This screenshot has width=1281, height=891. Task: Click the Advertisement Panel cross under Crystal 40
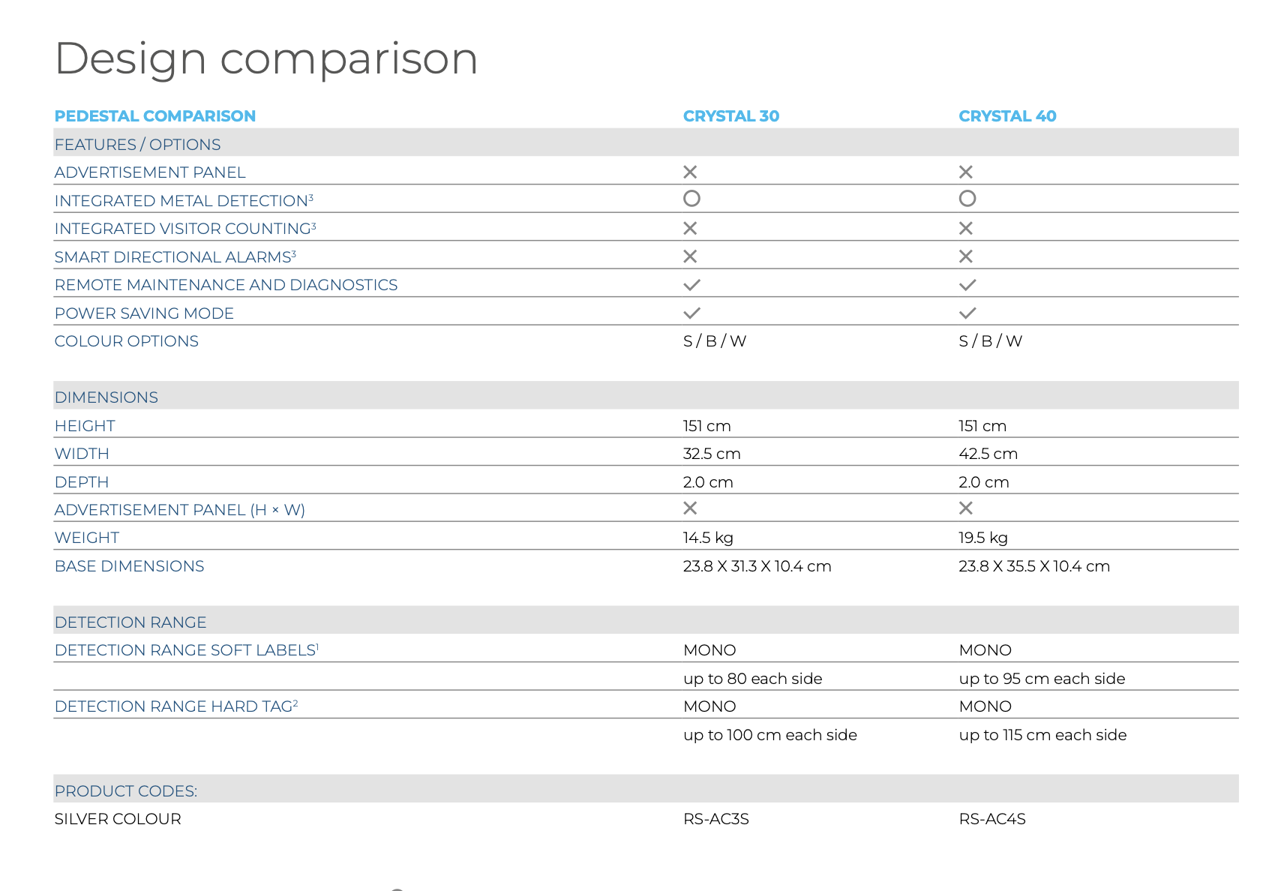(x=966, y=172)
